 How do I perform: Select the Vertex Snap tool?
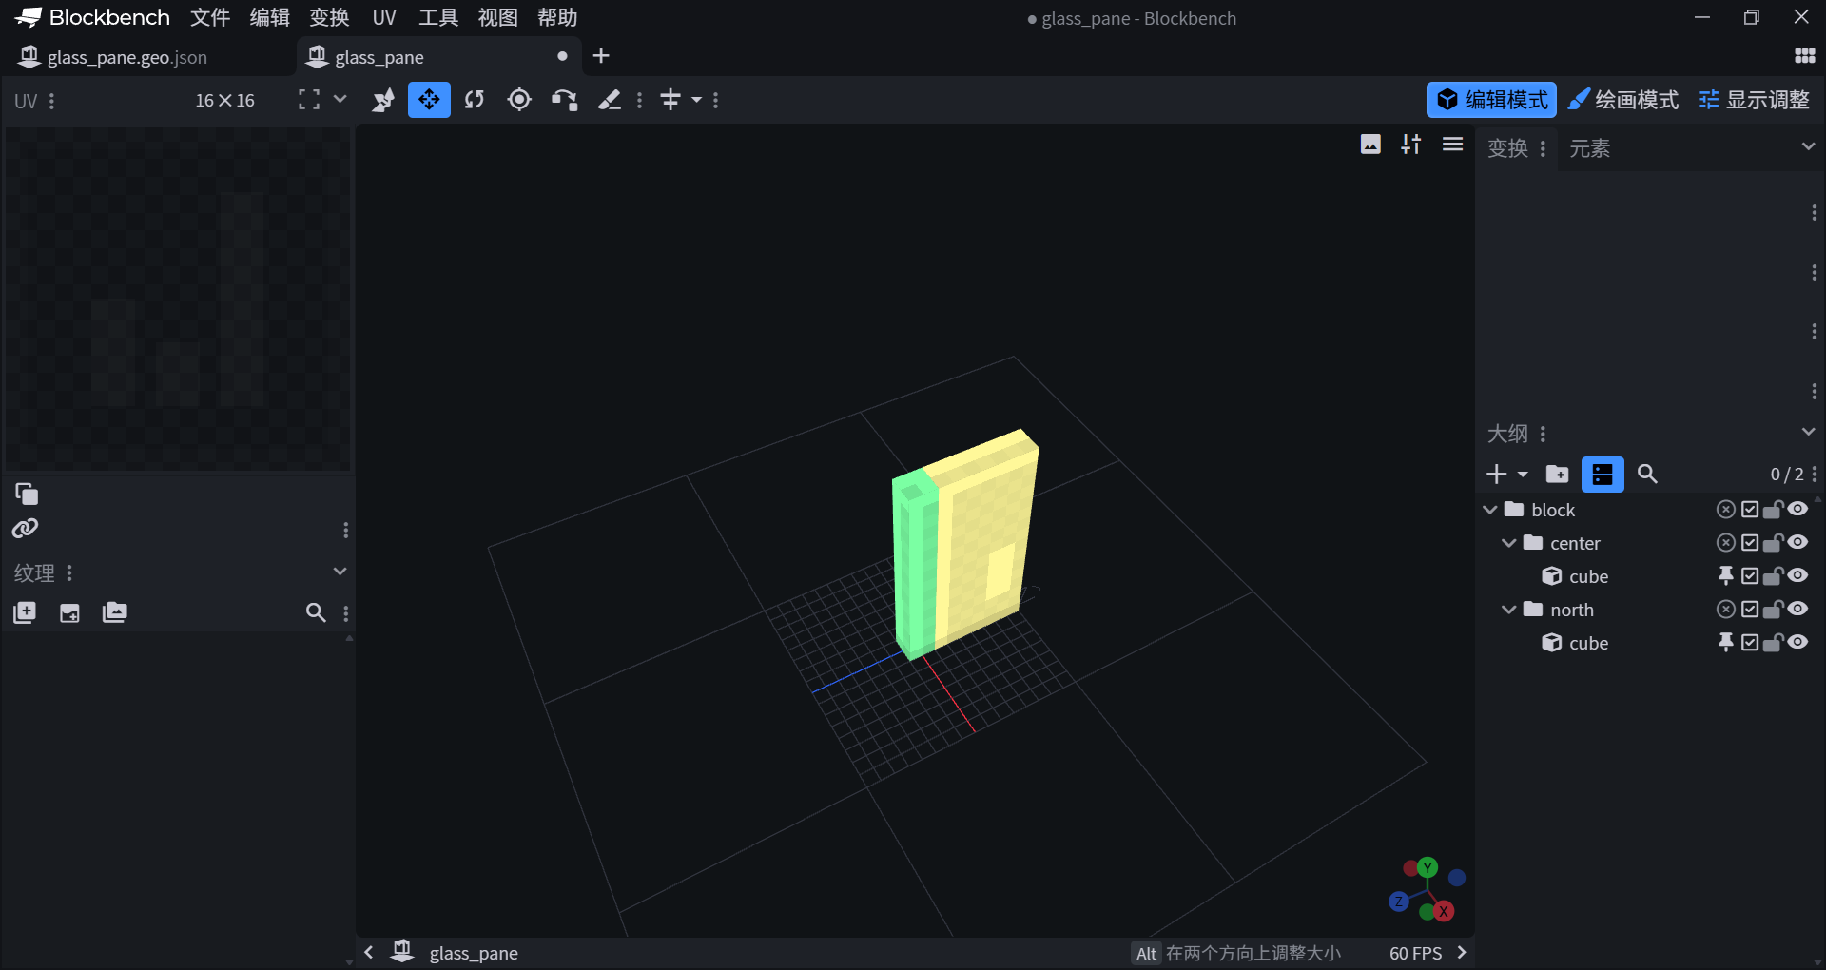pos(565,100)
